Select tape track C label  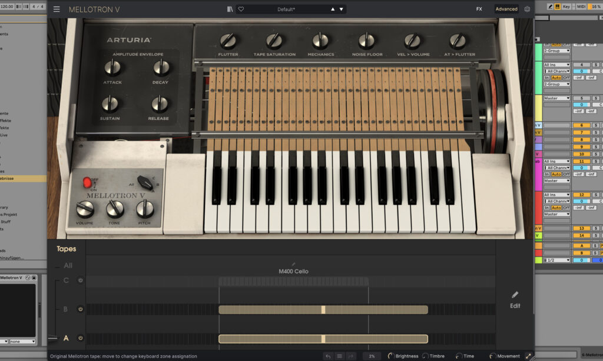tap(66, 280)
